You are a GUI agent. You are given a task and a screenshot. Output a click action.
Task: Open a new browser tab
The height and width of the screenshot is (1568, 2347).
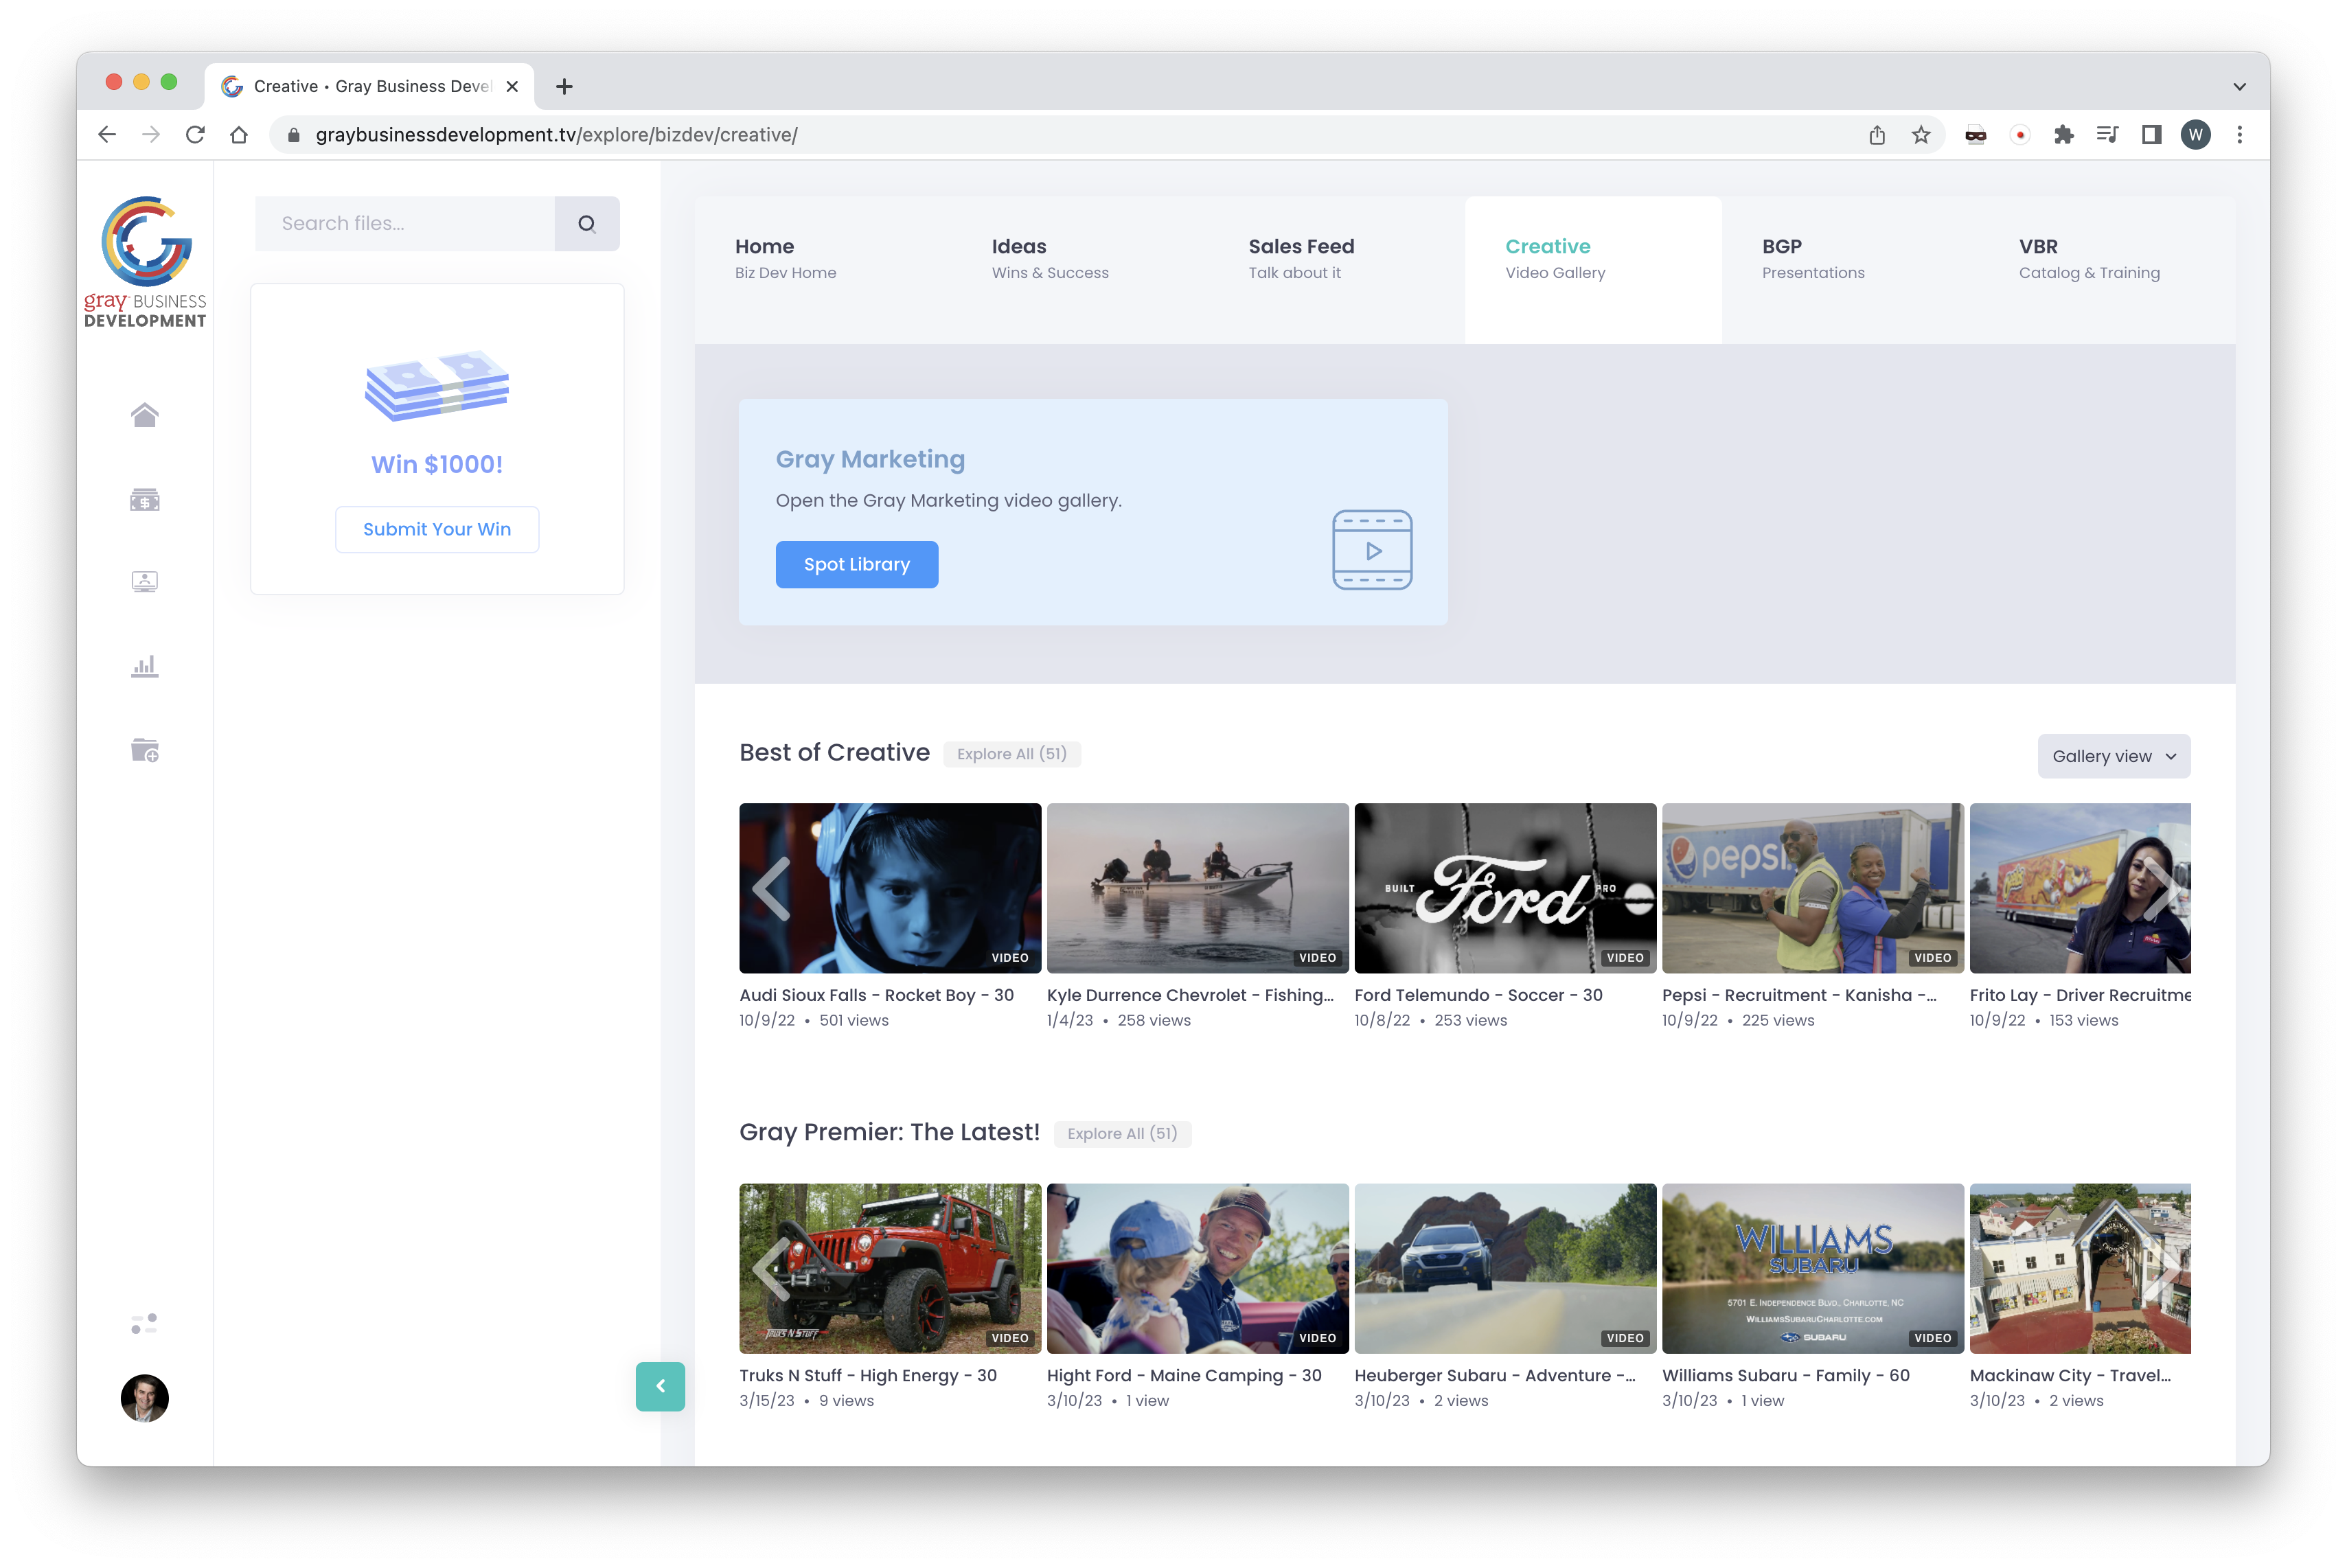coord(564,87)
